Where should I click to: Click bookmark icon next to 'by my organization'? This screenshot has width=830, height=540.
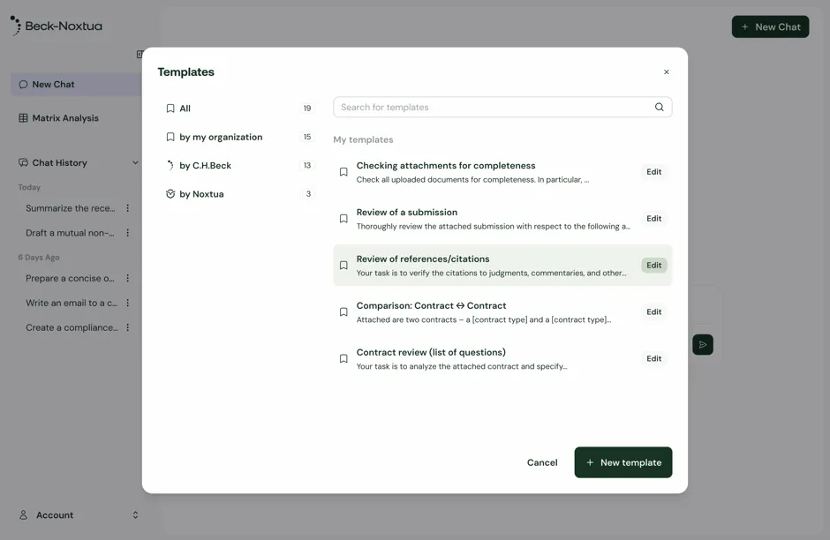[x=170, y=137]
